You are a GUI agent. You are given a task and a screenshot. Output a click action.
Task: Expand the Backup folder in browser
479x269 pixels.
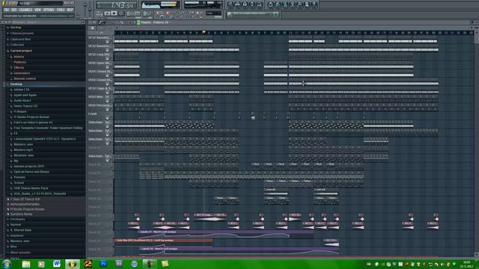(x=16, y=28)
